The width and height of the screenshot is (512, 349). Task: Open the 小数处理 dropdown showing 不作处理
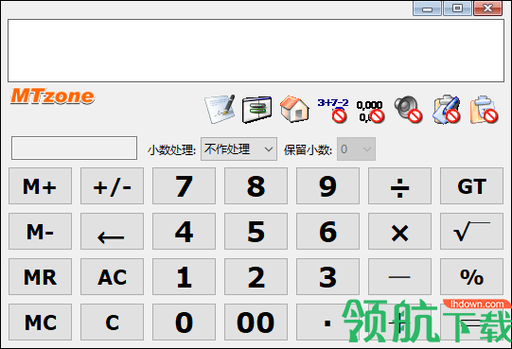238,149
